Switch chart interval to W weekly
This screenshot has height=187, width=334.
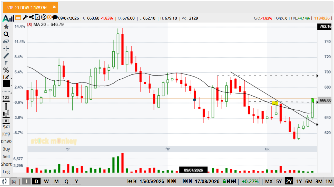pos(46,181)
